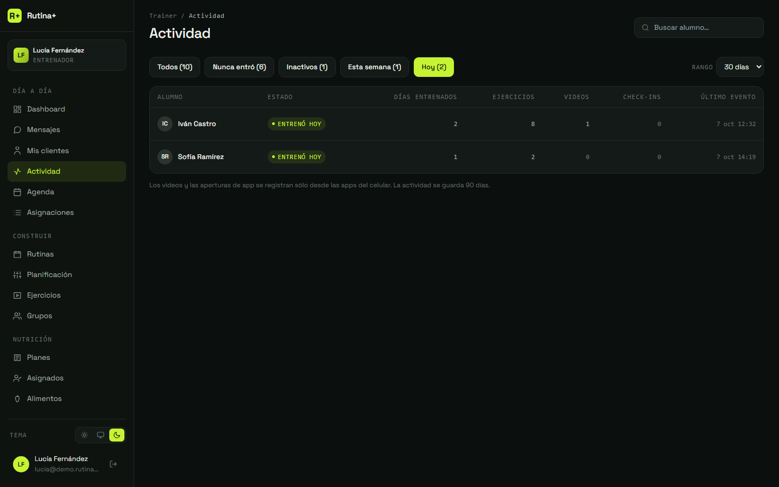The image size is (779, 487).
Task: Switch to system theme monitor icon
Action: coord(101,435)
